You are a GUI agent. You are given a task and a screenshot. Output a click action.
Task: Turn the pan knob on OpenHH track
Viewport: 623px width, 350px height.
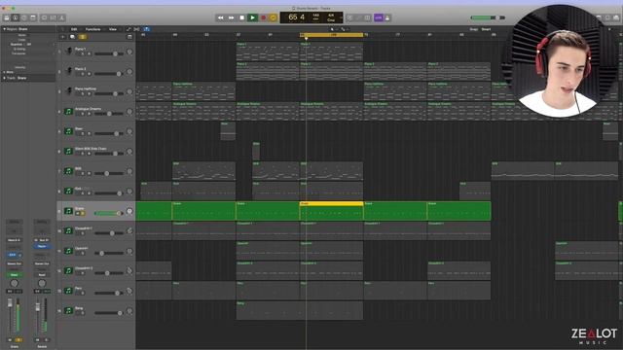click(x=129, y=251)
